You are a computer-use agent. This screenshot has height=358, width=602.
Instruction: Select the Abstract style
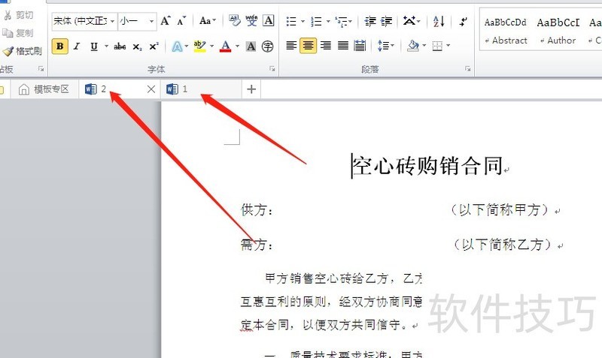click(506, 32)
